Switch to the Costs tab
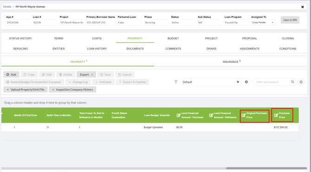The width and height of the screenshot is (311, 172). [x=97, y=38]
